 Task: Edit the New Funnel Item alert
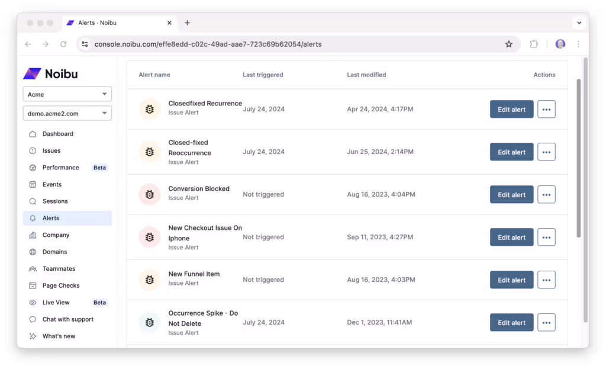coord(511,280)
